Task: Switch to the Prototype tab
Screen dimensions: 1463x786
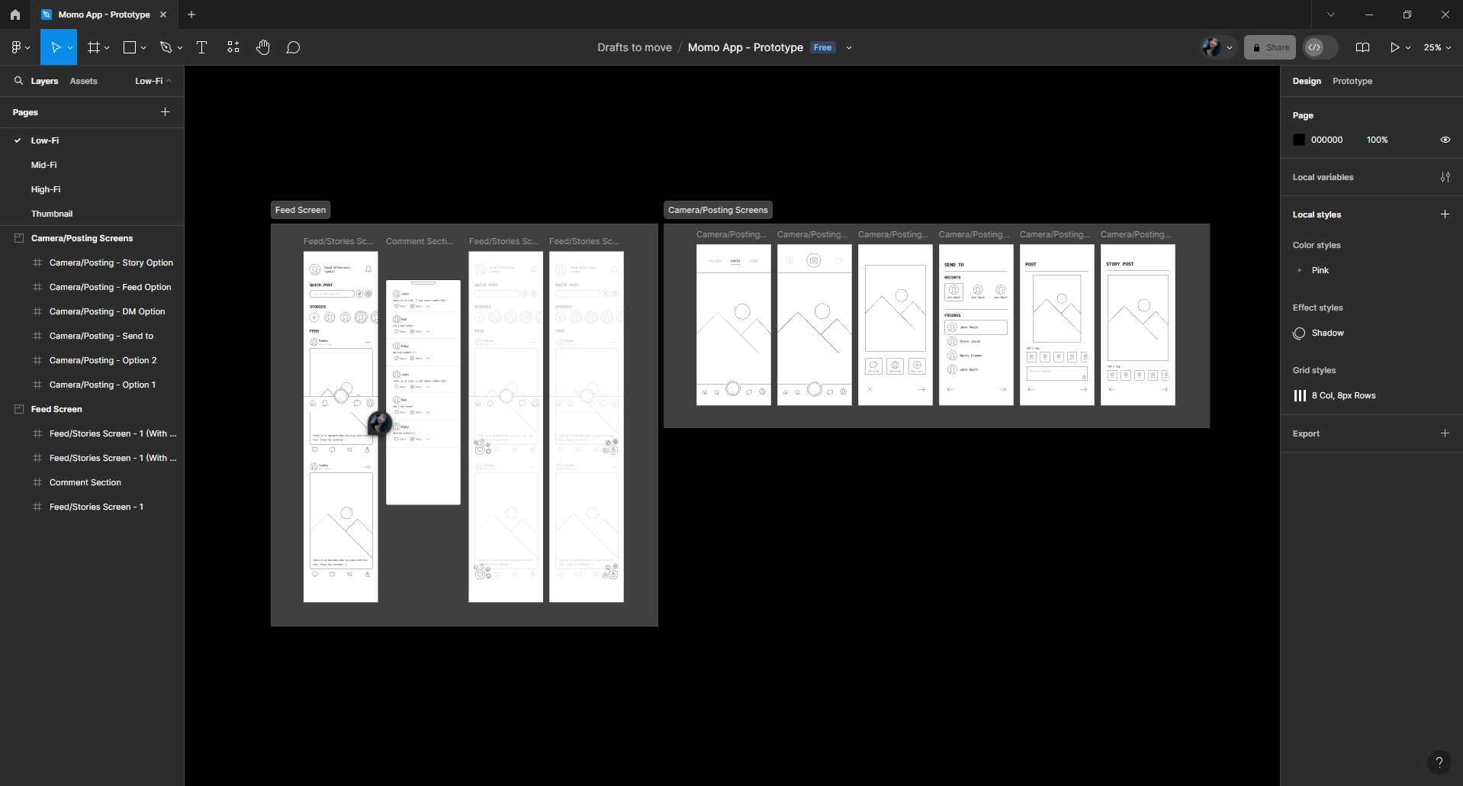Action: 1352,81
